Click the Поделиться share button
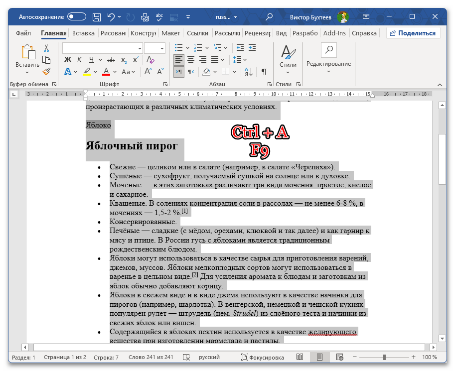The width and height of the screenshot is (455, 371). pyautogui.click(x=413, y=33)
